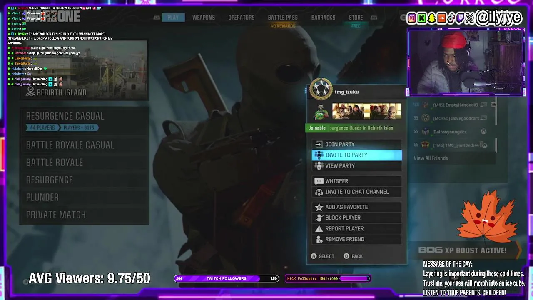Click the Snapchat ghost icon

tap(432, 18)
